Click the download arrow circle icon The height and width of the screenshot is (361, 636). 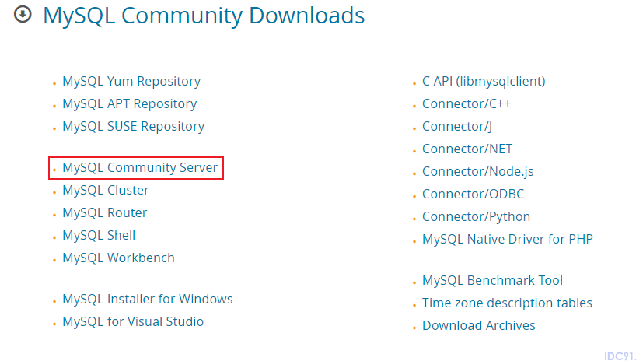coord(23,15)
